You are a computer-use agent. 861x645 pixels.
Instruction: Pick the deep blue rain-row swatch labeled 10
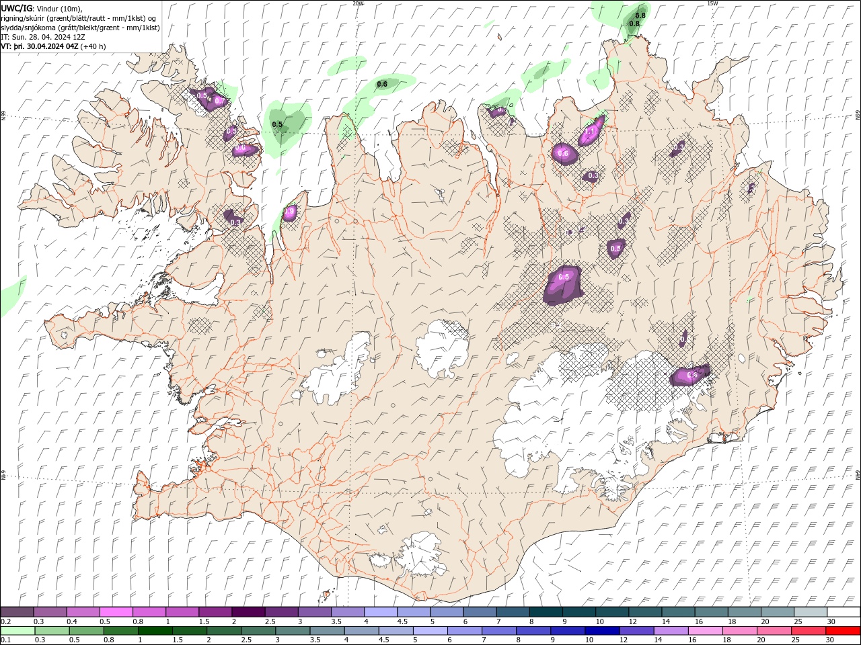[x=602, y=631]
